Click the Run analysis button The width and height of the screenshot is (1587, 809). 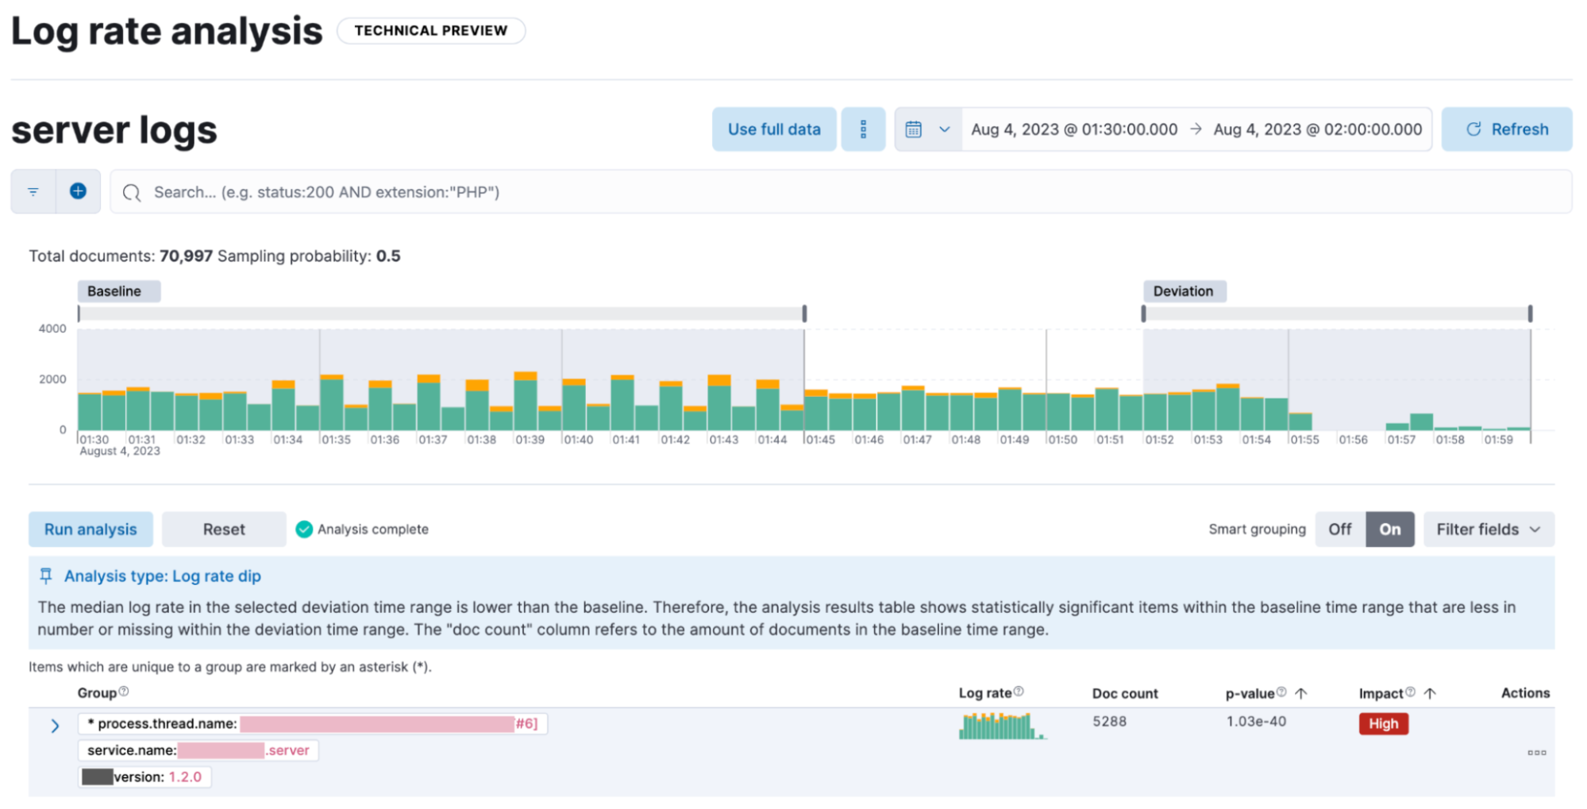(91, 529)
